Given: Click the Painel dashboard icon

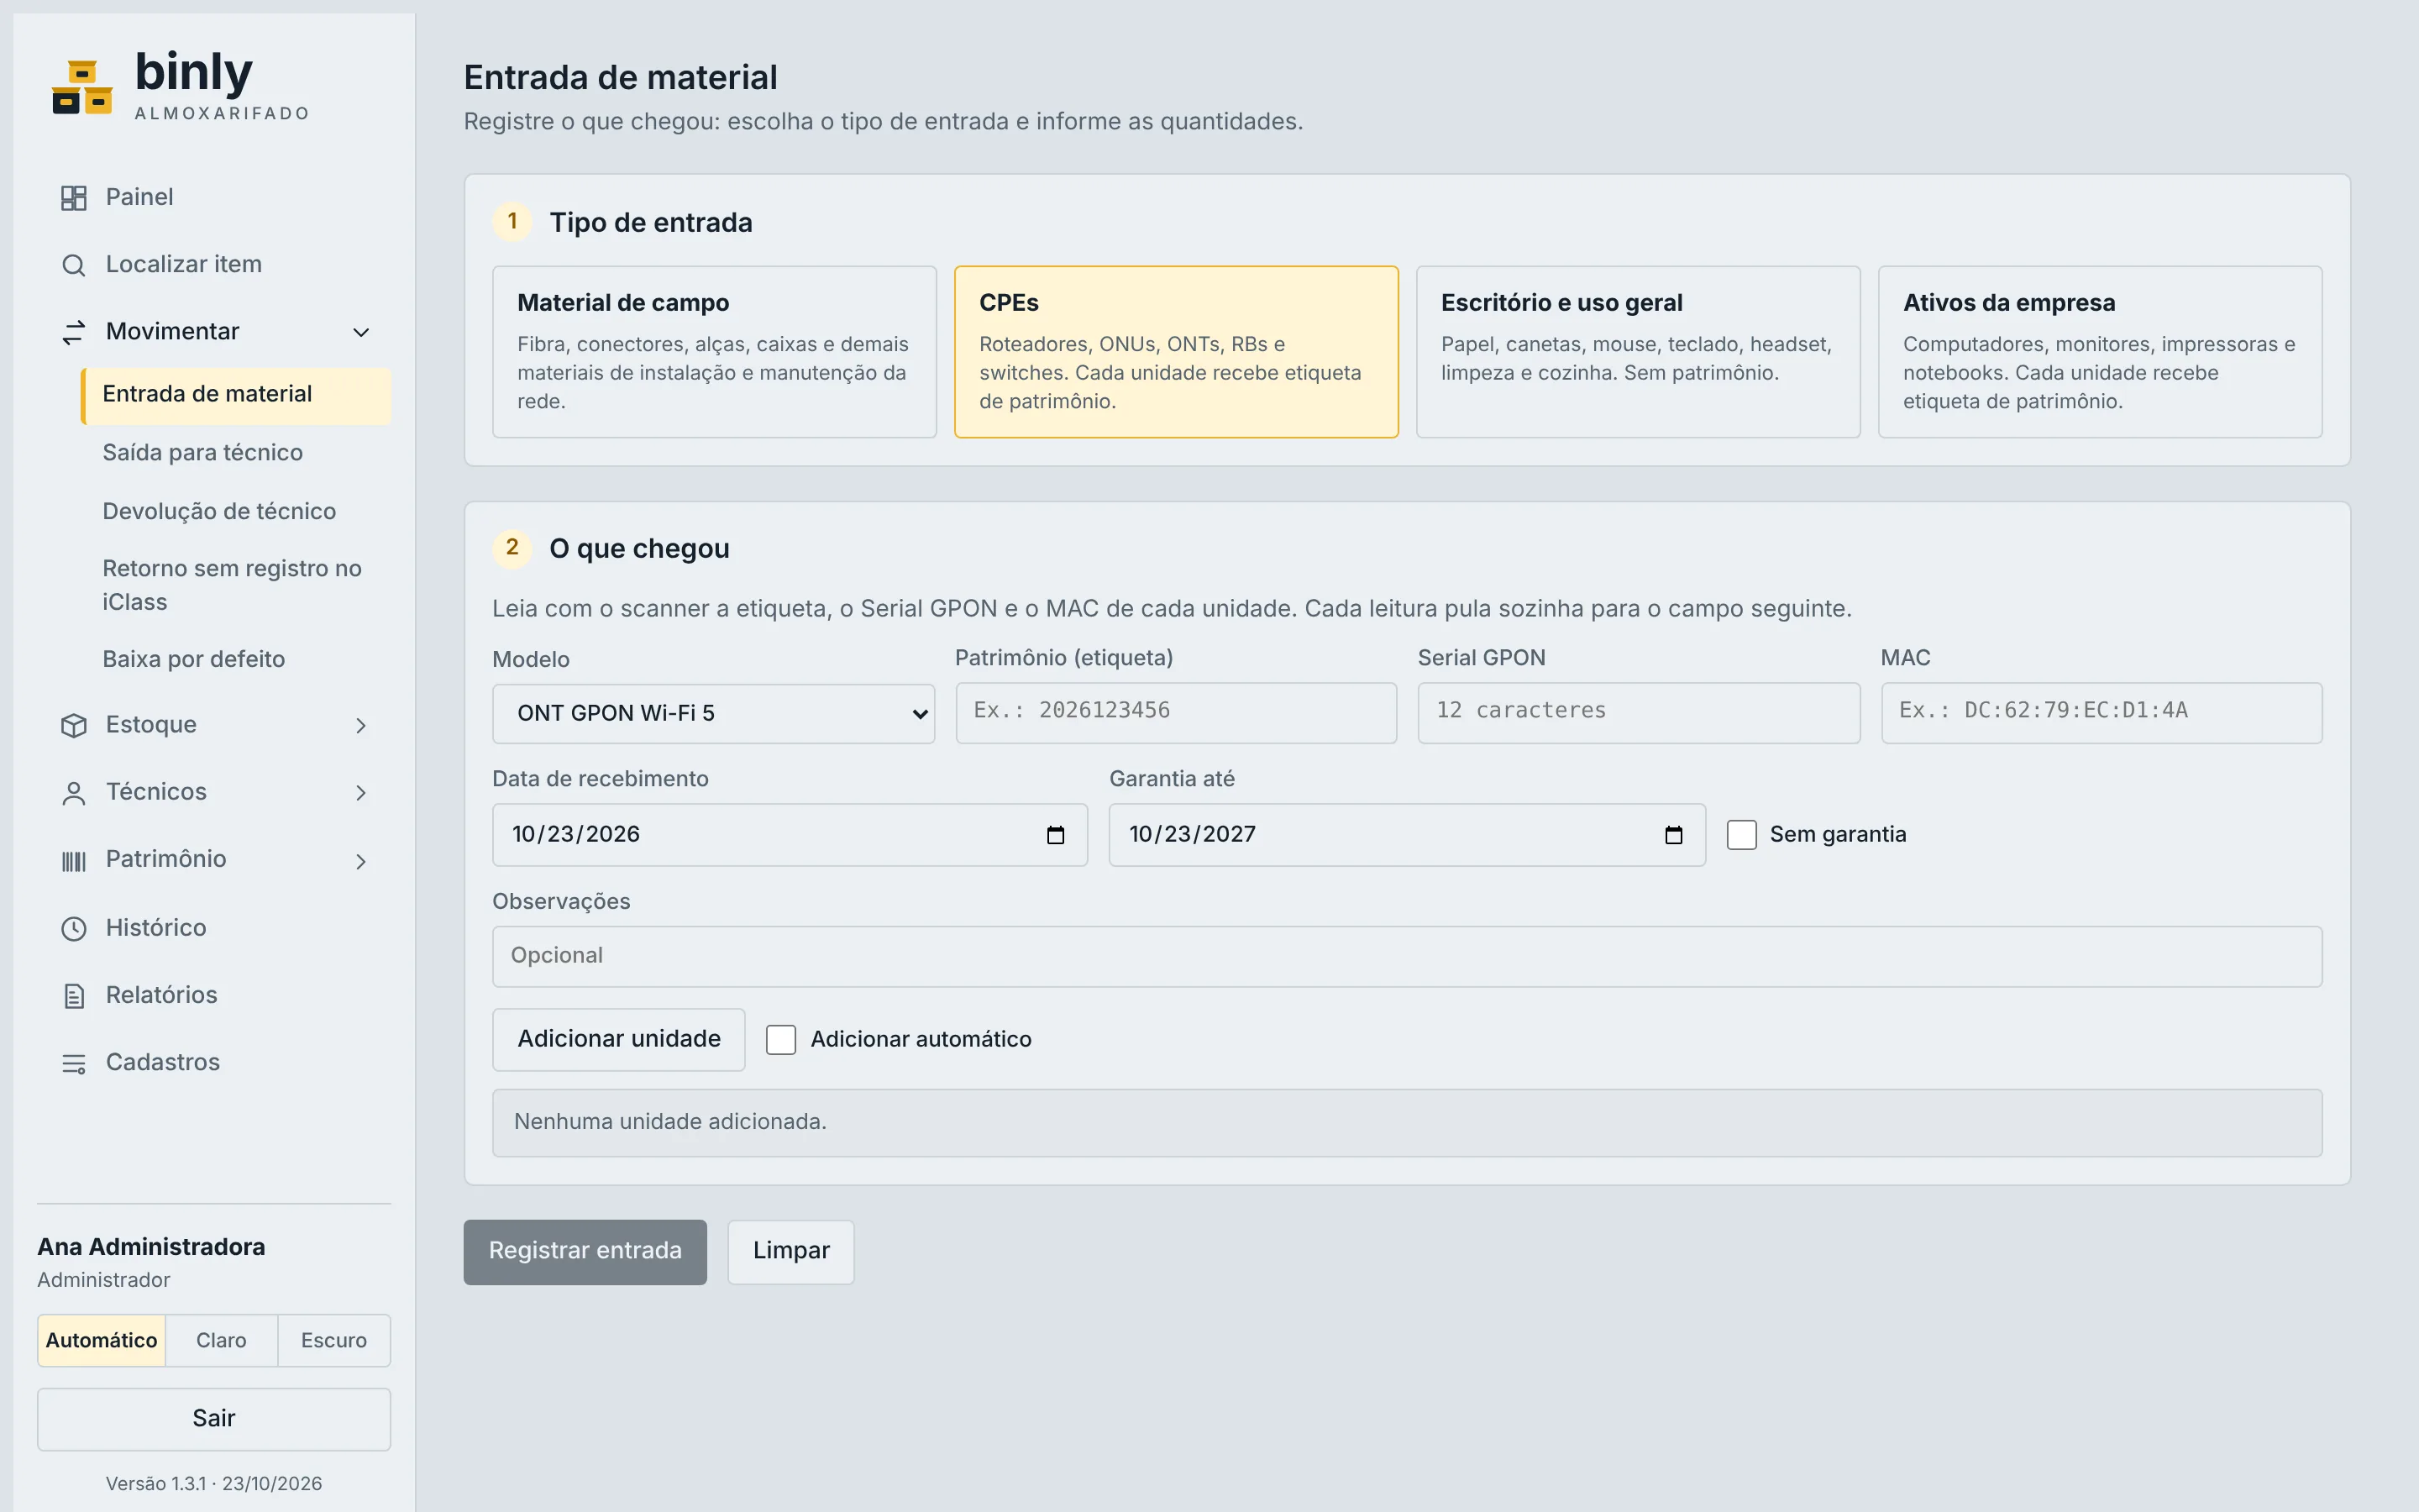Looking at the screenshot, I should [x=74, y=198].
